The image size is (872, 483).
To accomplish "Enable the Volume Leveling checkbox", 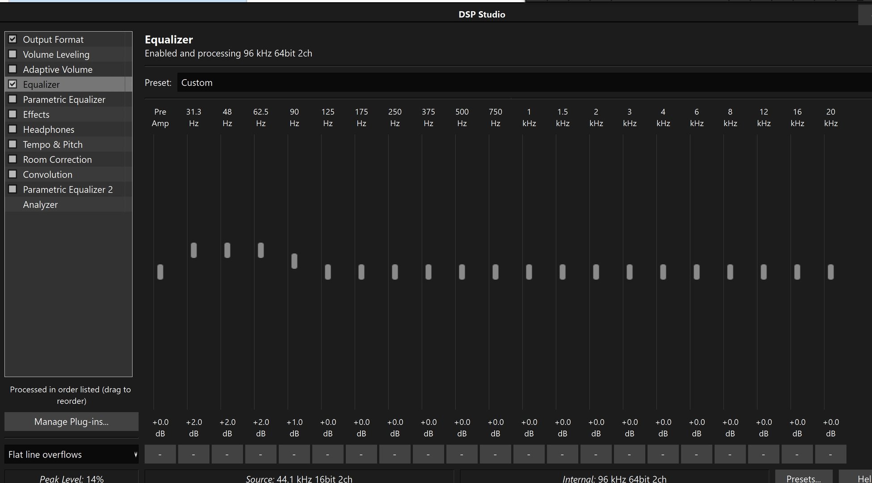I will pyautogui.click(x=13, y=54).
